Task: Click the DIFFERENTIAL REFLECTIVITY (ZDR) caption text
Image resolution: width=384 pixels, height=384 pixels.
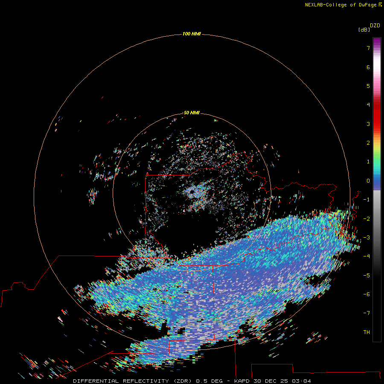Action: click(x=133, y=381)
